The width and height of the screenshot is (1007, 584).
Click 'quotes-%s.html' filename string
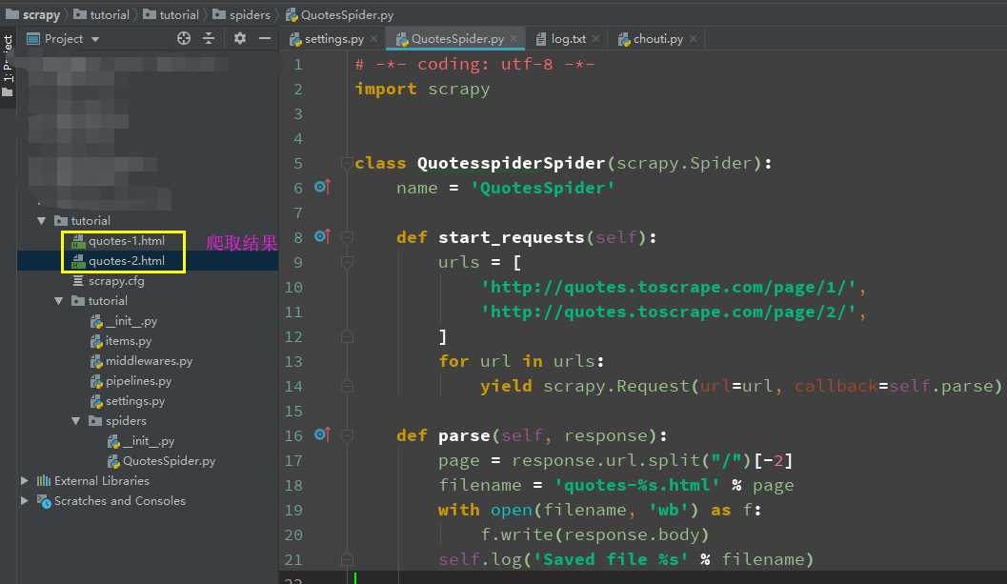coord(636,485)
